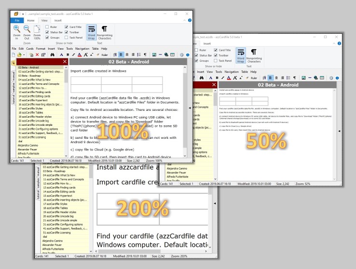356x269 pixels.
Task: Open quick access dropdown arrow in 100% window title bar
Action: pyautogui.click(x=23, y=14)
